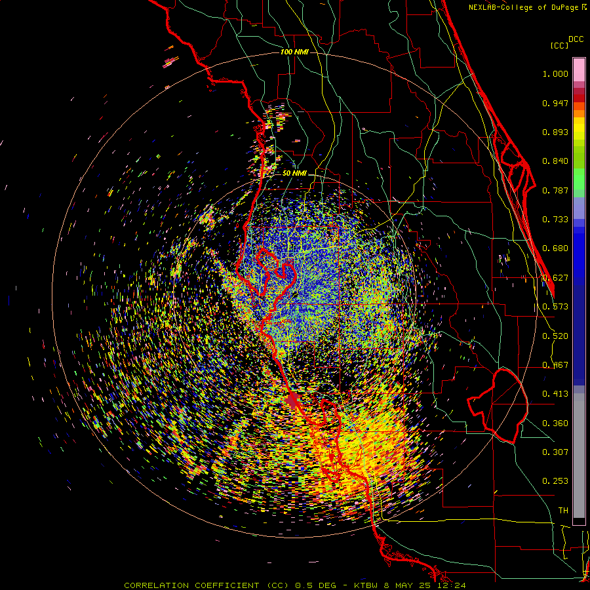Viewport: 590px width, 590px height.
Task: Click the 50 NMI range ring label
Action: pos(294,173)
